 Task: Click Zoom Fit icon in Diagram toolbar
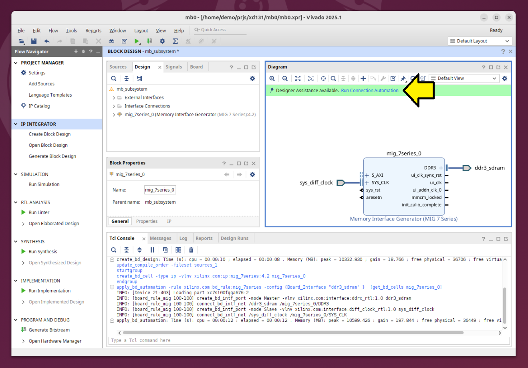pyautogui.click(x=298, y=79)
